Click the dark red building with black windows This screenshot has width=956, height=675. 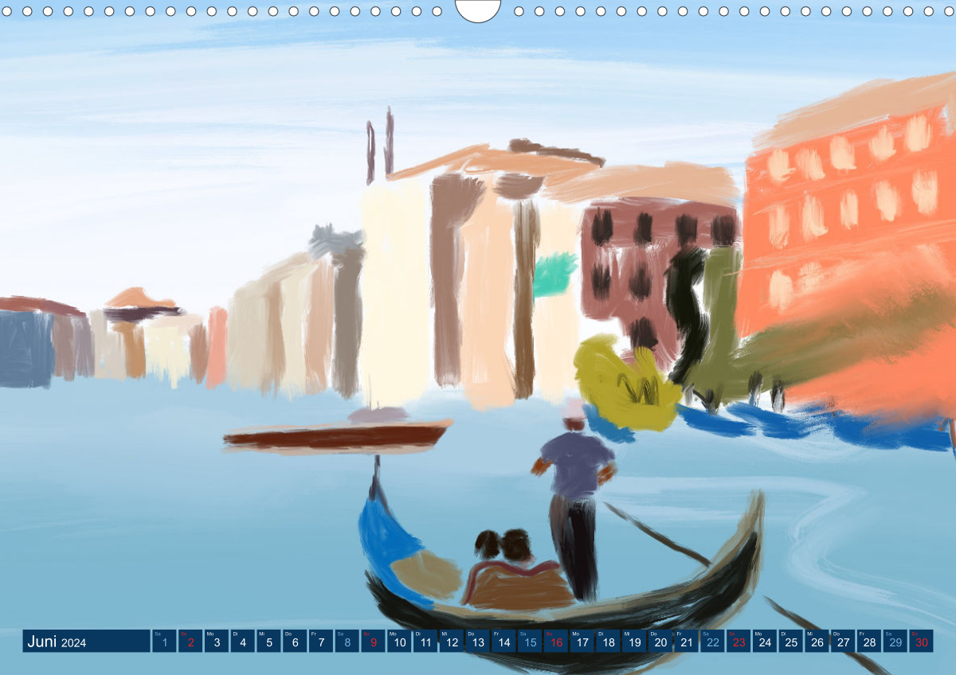pyautogui.click(x=629, y=263)
